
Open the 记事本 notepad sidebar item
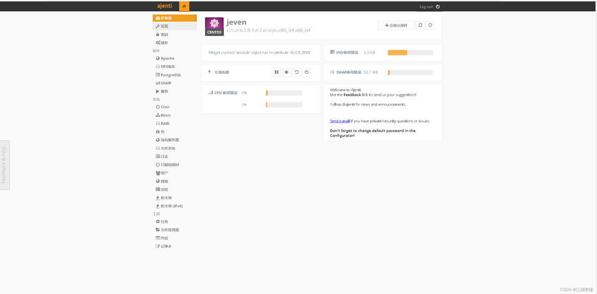(175, 247)
